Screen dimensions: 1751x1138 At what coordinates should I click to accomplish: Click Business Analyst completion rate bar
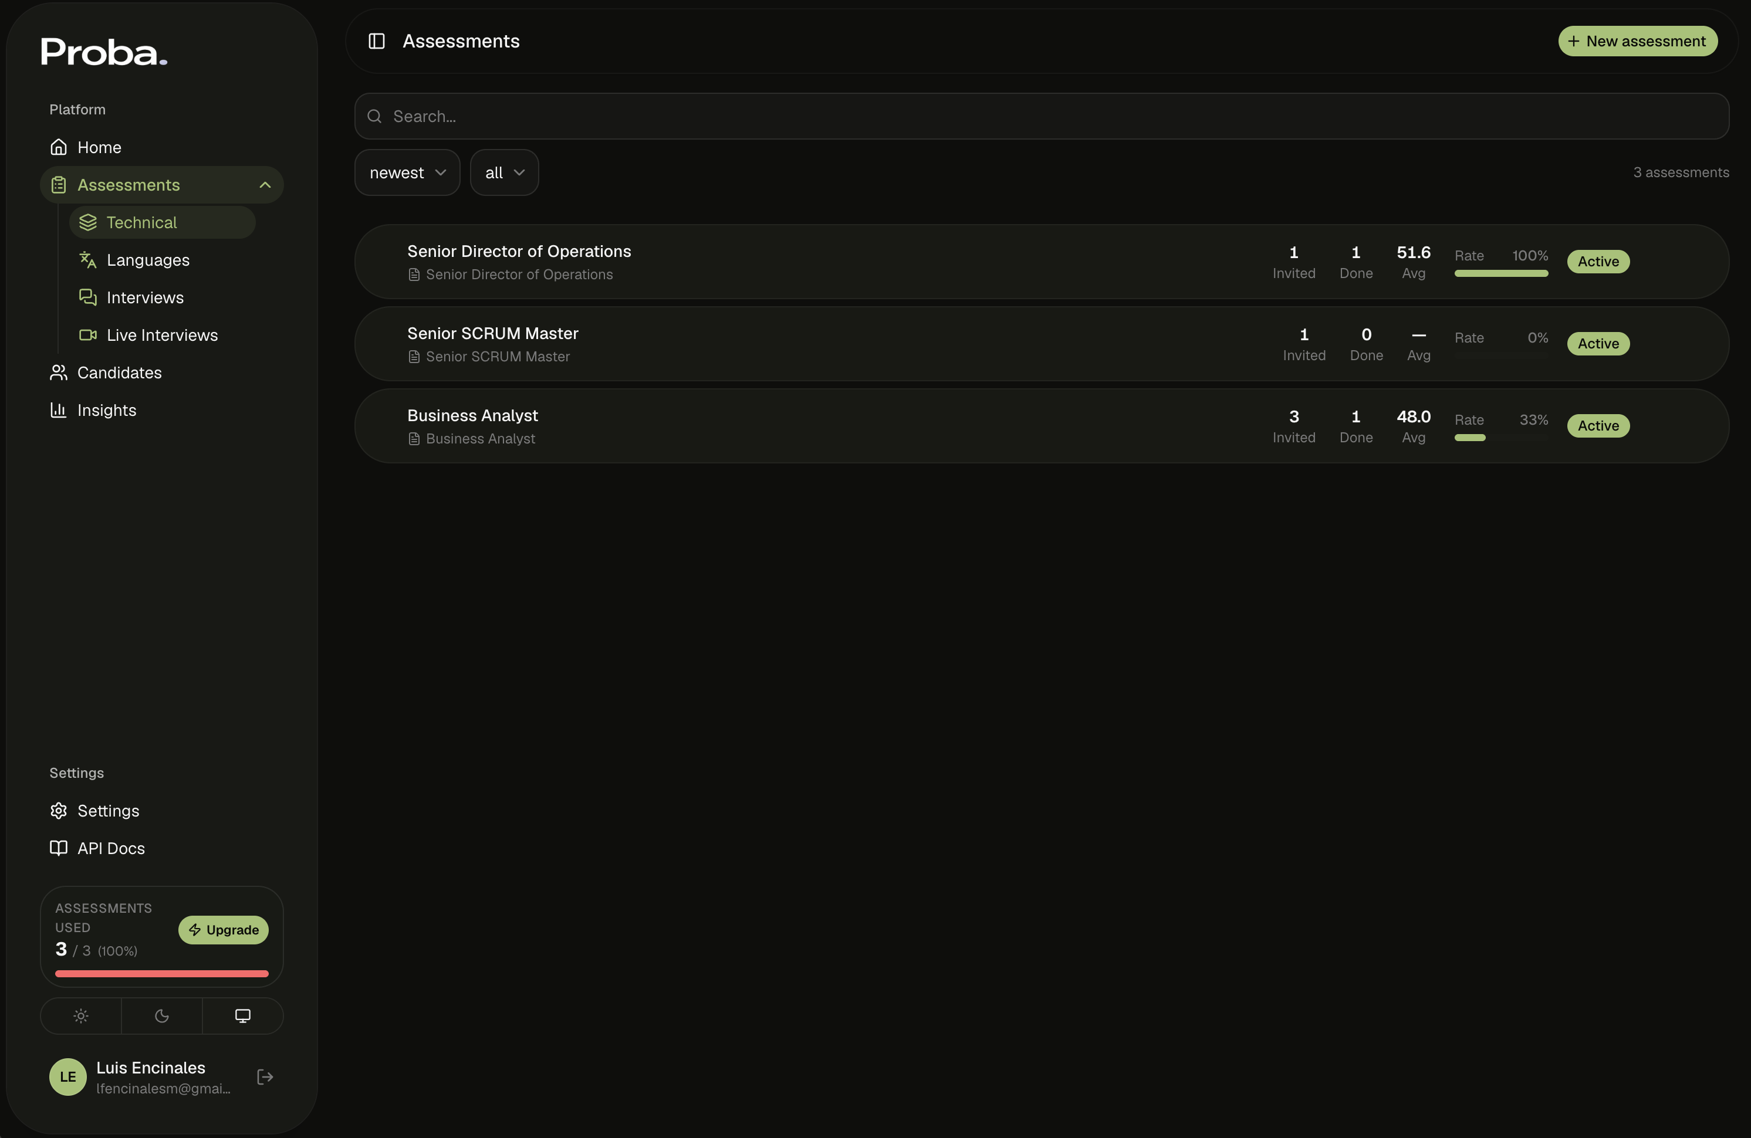pyautogui.click(x=1501, y=438)
